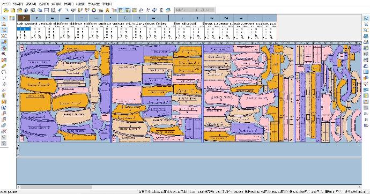Viewport: 370px width, 194px height.
Task: Click the blue globe icon in left toolbar
Action: click(x=4, y=108)
